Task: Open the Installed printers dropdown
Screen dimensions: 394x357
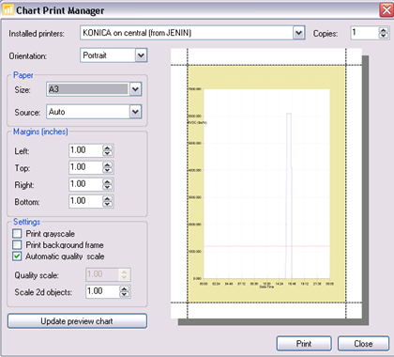Action: point(298,33)
